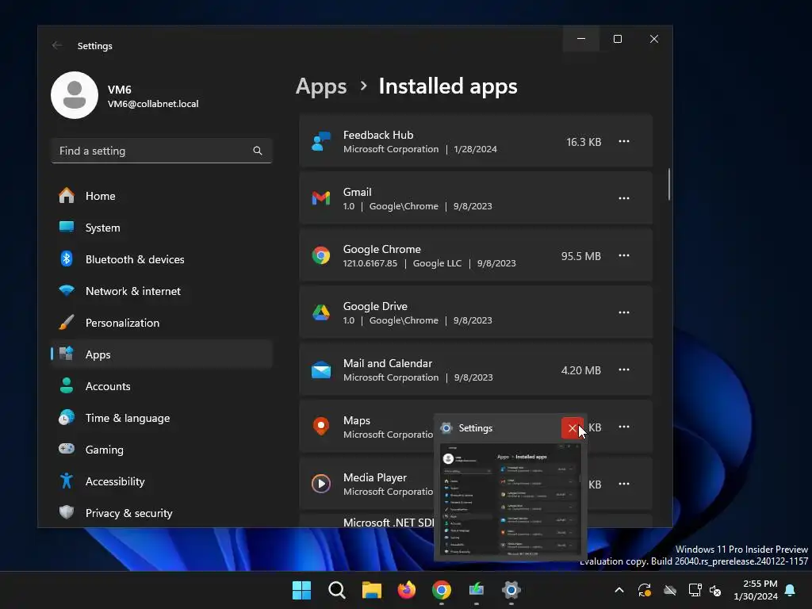Launch Firefox from the taskbar
The width and height of the screenshot is (812, 609).
407,590
